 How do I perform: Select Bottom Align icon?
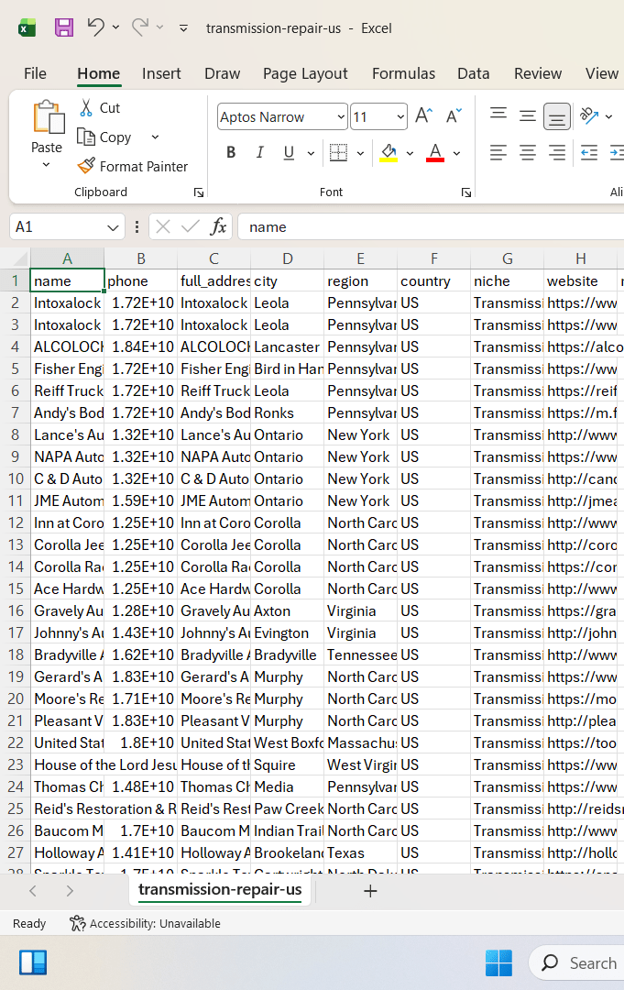pos(556,116)
